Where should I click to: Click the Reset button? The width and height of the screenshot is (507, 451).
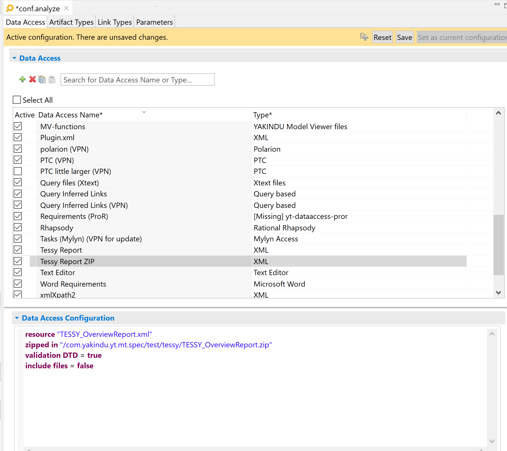[382, 37]
